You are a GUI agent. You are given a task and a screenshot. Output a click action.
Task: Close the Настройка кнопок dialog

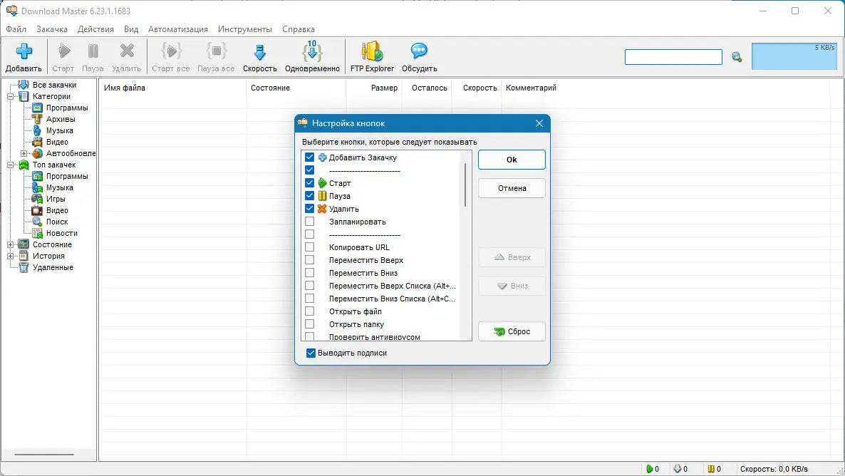pos(539,123)
